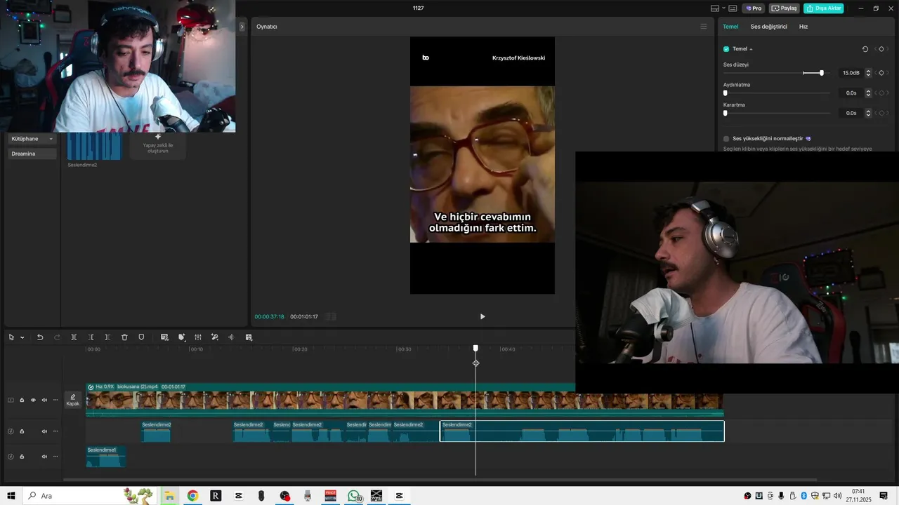Select the Seslendirme2 media thumbnail in library

click(x=94, y=146)
